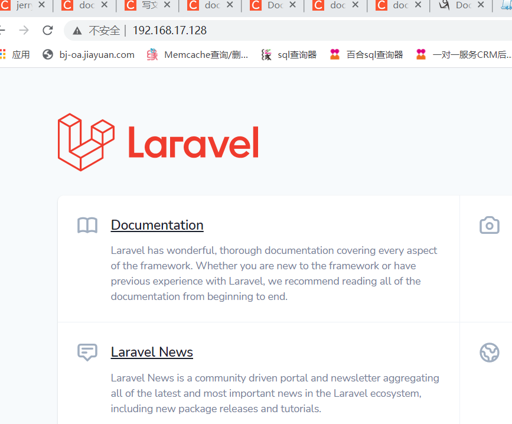512x424 pixels.
Task: Click the not-secure warning triangle icon
Action: 77,31
